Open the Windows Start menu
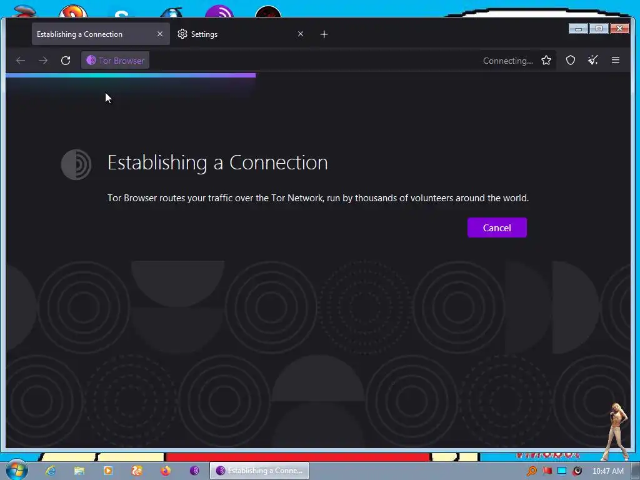 click(x=16, y=470)
